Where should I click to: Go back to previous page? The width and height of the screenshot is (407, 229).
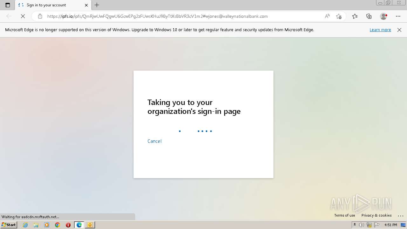[x=9, y=16]
